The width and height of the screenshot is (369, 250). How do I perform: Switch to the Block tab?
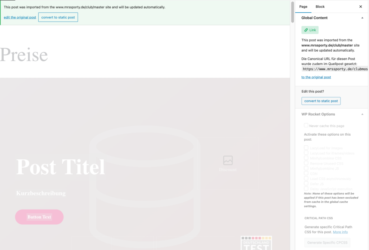[320, 6]
